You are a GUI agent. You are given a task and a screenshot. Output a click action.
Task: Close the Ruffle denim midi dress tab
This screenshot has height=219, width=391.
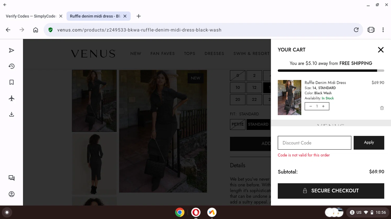pos(125,16)
